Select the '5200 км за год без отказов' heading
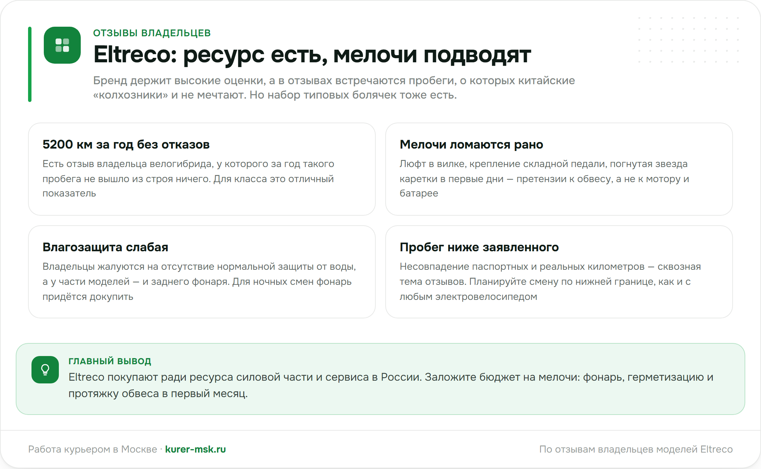The width and height of the screenshot is (761, 469). point(126,144)
